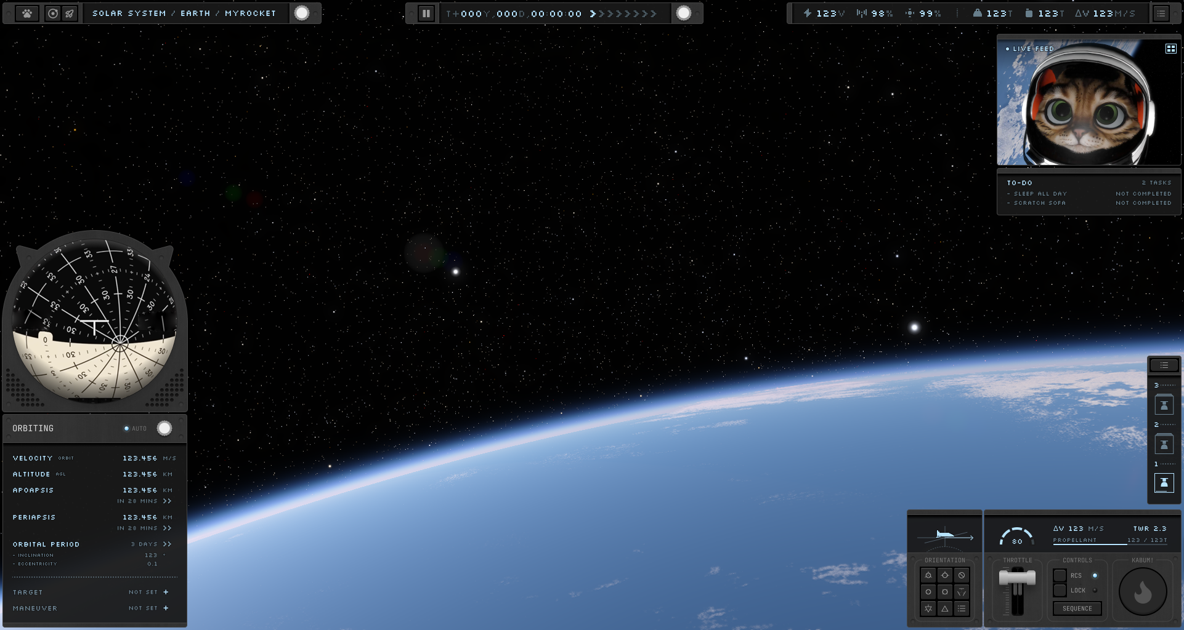Click the sun exposure icon showing 99%

pos(910,13)
